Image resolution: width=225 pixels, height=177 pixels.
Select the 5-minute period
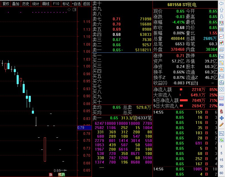coord(222,153)
